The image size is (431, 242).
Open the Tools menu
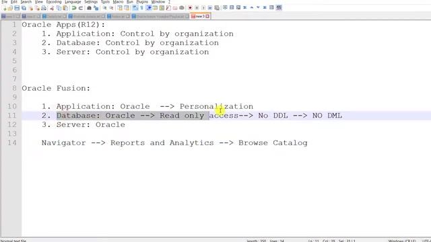coord(105,1)
